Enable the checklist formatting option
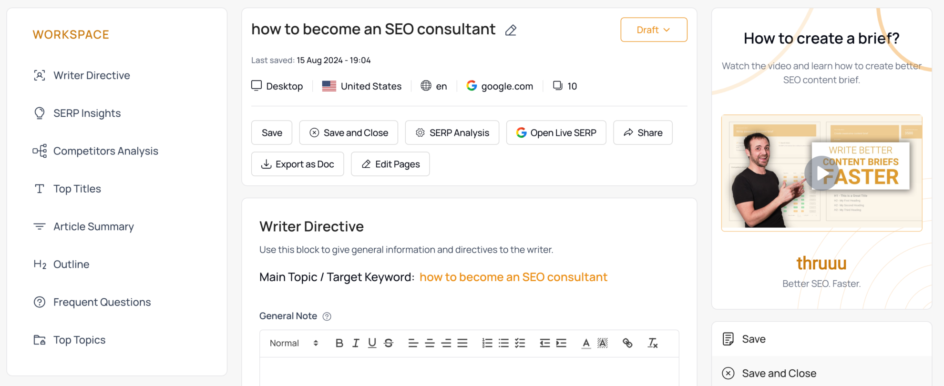944x386 pixels. pyautogui.click(x=520, y=343)
